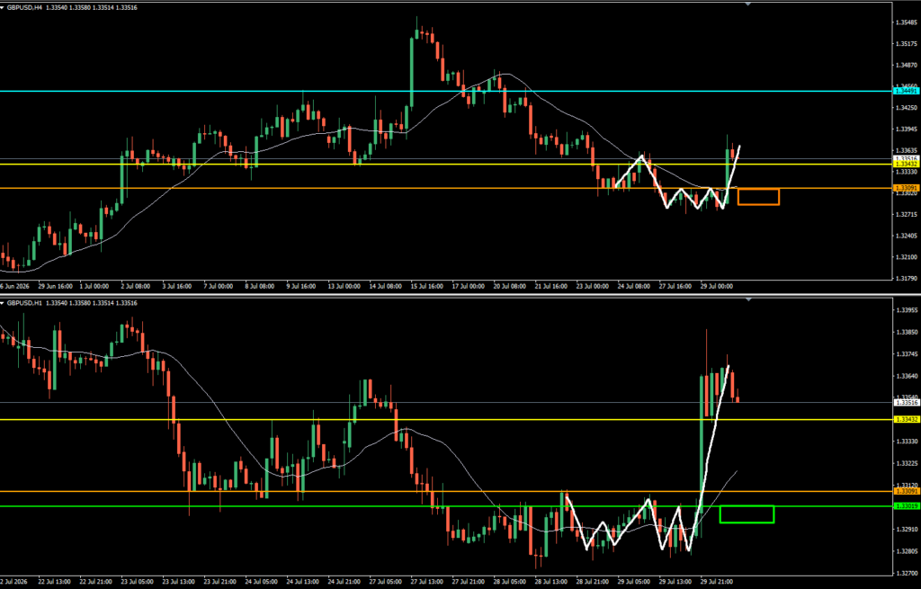Screen dimensions: 921x589
Task: Click the splitter bar between the two charts
Action: pos(460,294)
